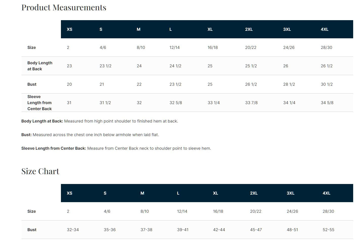Select the 32 5/8 sleeve length cell

coord(176,103)
